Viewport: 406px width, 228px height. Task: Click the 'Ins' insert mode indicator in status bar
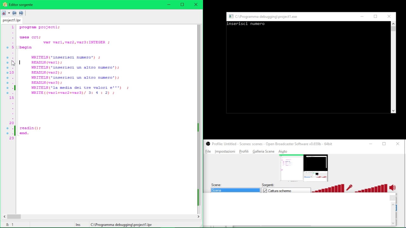tap(78, 225)
